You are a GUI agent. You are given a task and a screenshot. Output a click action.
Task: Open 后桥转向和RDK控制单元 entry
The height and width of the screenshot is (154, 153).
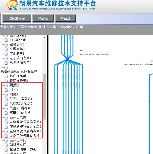click(x=19, y=72)
